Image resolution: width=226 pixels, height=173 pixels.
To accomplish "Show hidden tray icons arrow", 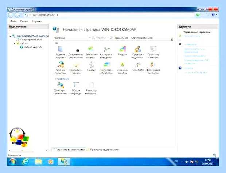I will [182, 162].
